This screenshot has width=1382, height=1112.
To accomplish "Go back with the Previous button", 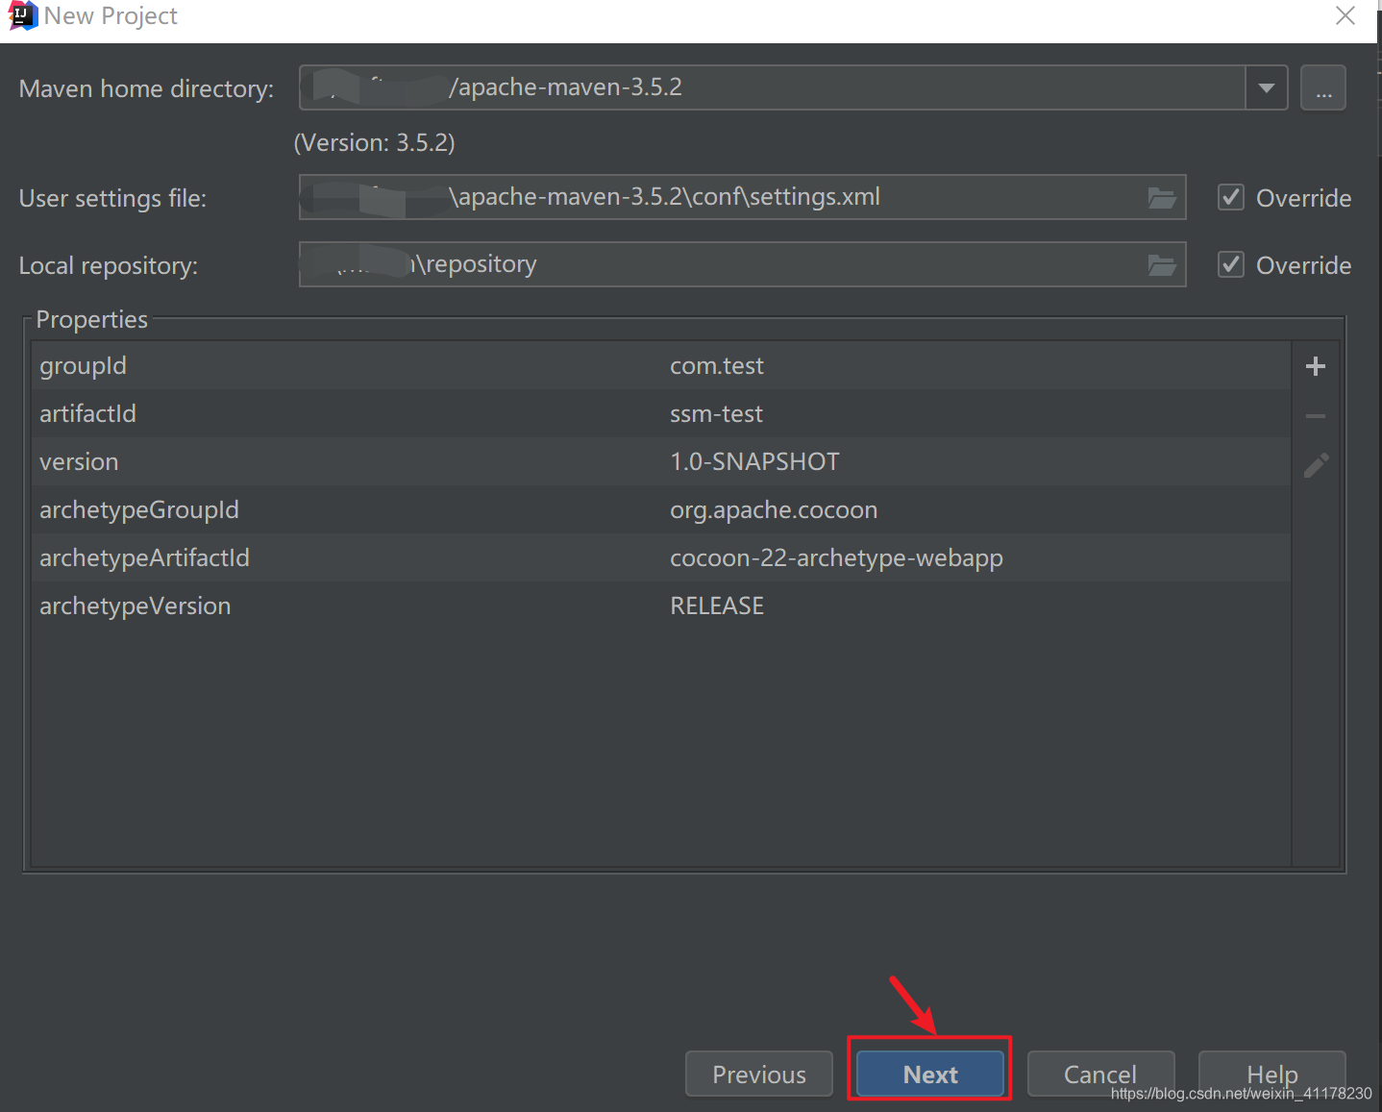I will [x=759, y=1075].
